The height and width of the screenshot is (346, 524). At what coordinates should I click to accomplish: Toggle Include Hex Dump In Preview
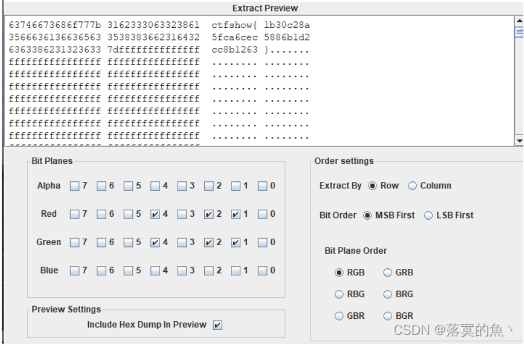pyautogui.click(x=218, y=325)
